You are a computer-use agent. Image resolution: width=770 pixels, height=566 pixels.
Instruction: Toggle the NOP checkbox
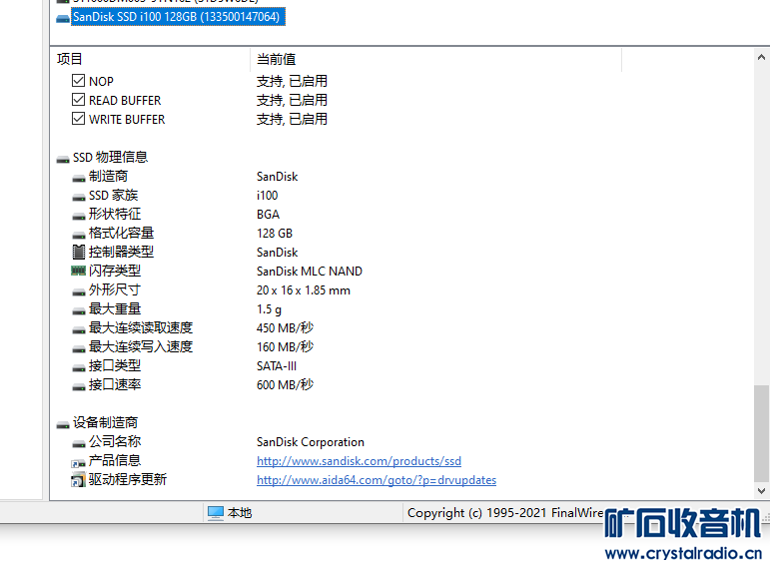click(78, 80)
